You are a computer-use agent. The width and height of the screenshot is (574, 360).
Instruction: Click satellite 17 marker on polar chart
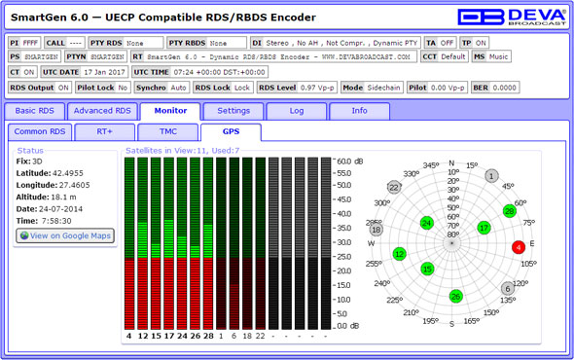click(484, 228)
